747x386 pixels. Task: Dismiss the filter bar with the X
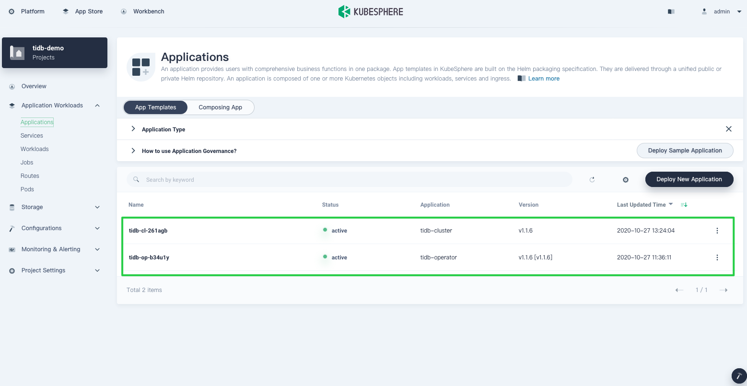click(x=729, y=129)
